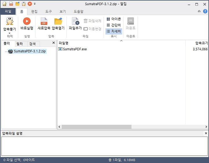This screenshot has width=209, height=163.
Task: Switch to the 편집 ribbon tab
Action: point(34,12)
